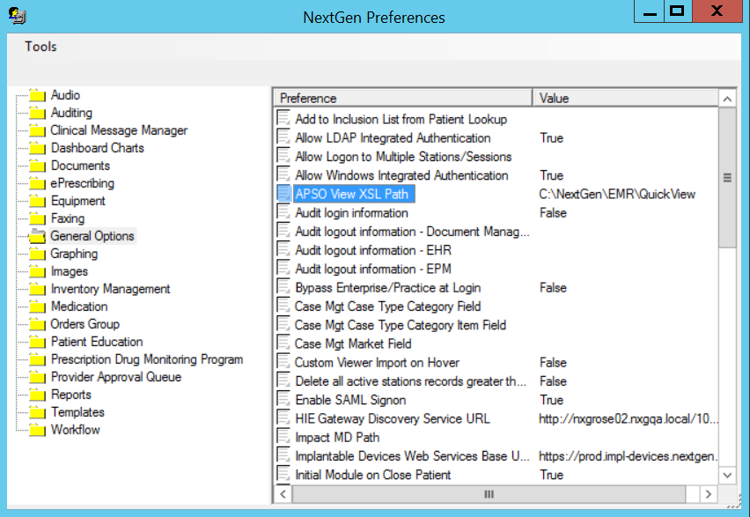This screenshot has height=517, width=750.
Task: Click icon beside Allow Logon to Multiple Stations
Action: pos(283,156)
